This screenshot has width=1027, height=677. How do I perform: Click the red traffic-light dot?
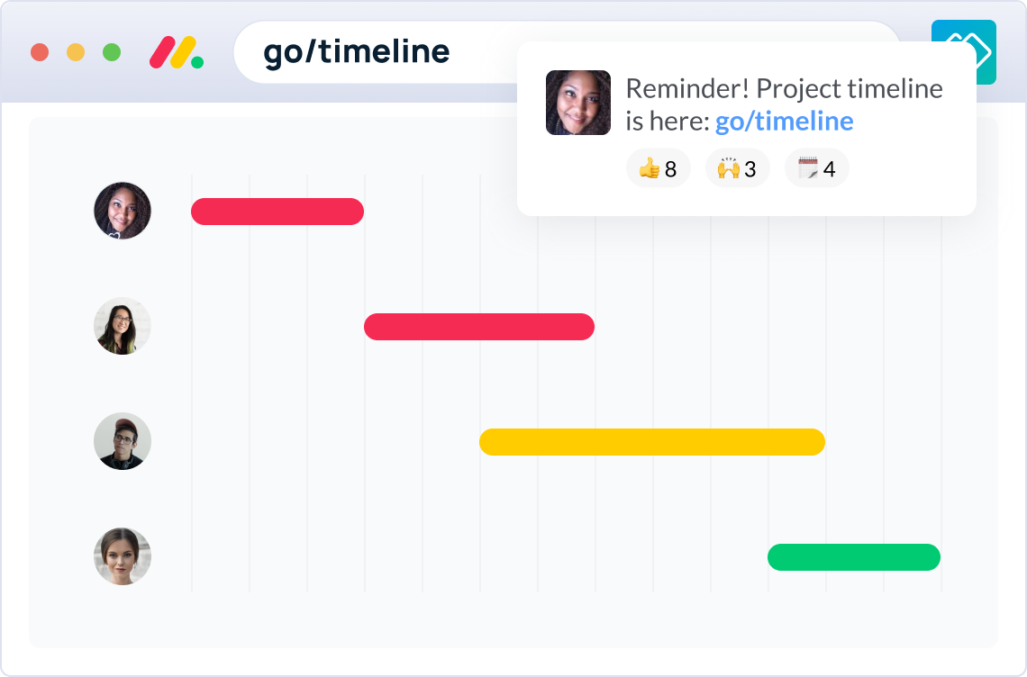coord(40,53)
